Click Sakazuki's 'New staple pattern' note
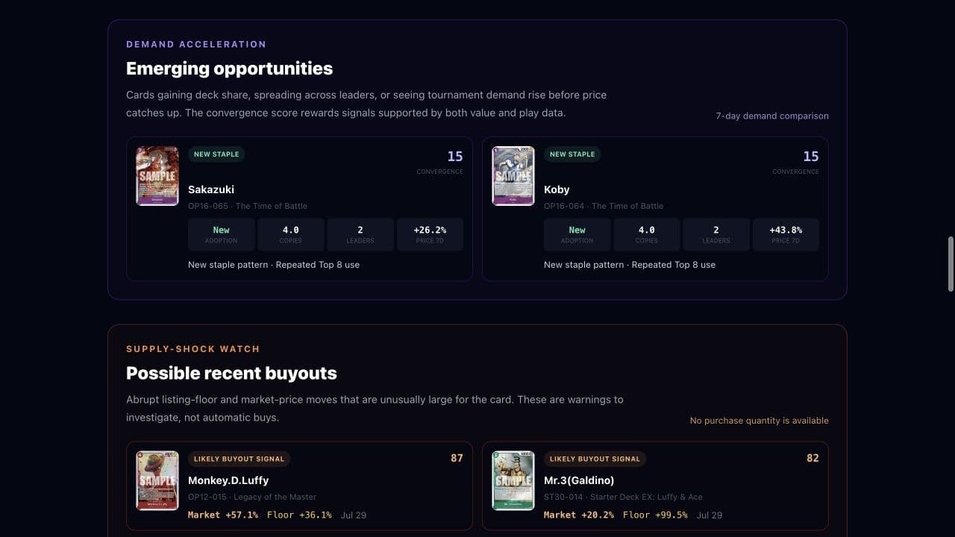 pyautogui.click(x=274, y=265)
